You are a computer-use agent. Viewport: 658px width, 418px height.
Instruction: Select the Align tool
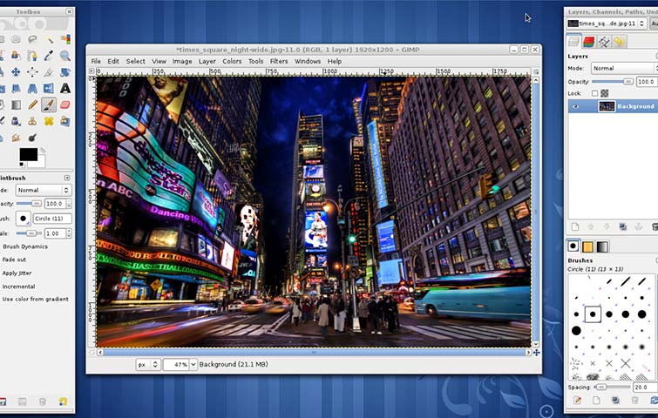click(32, 72)
